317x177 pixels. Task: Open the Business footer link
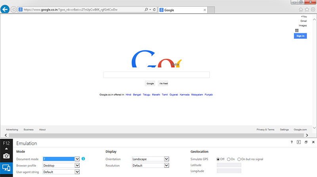[x=29, y=130]
